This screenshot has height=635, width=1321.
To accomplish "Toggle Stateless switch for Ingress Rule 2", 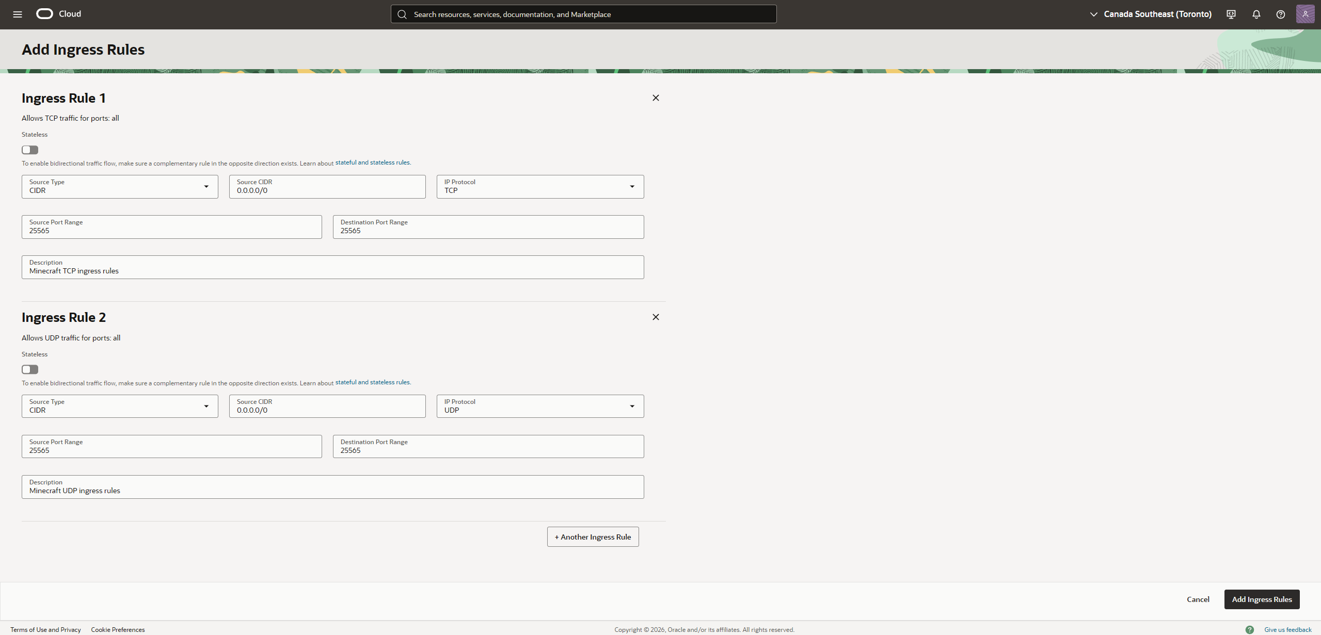I will (x=30, y=369).
